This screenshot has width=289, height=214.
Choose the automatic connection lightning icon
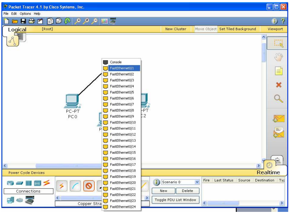point(62,186)
